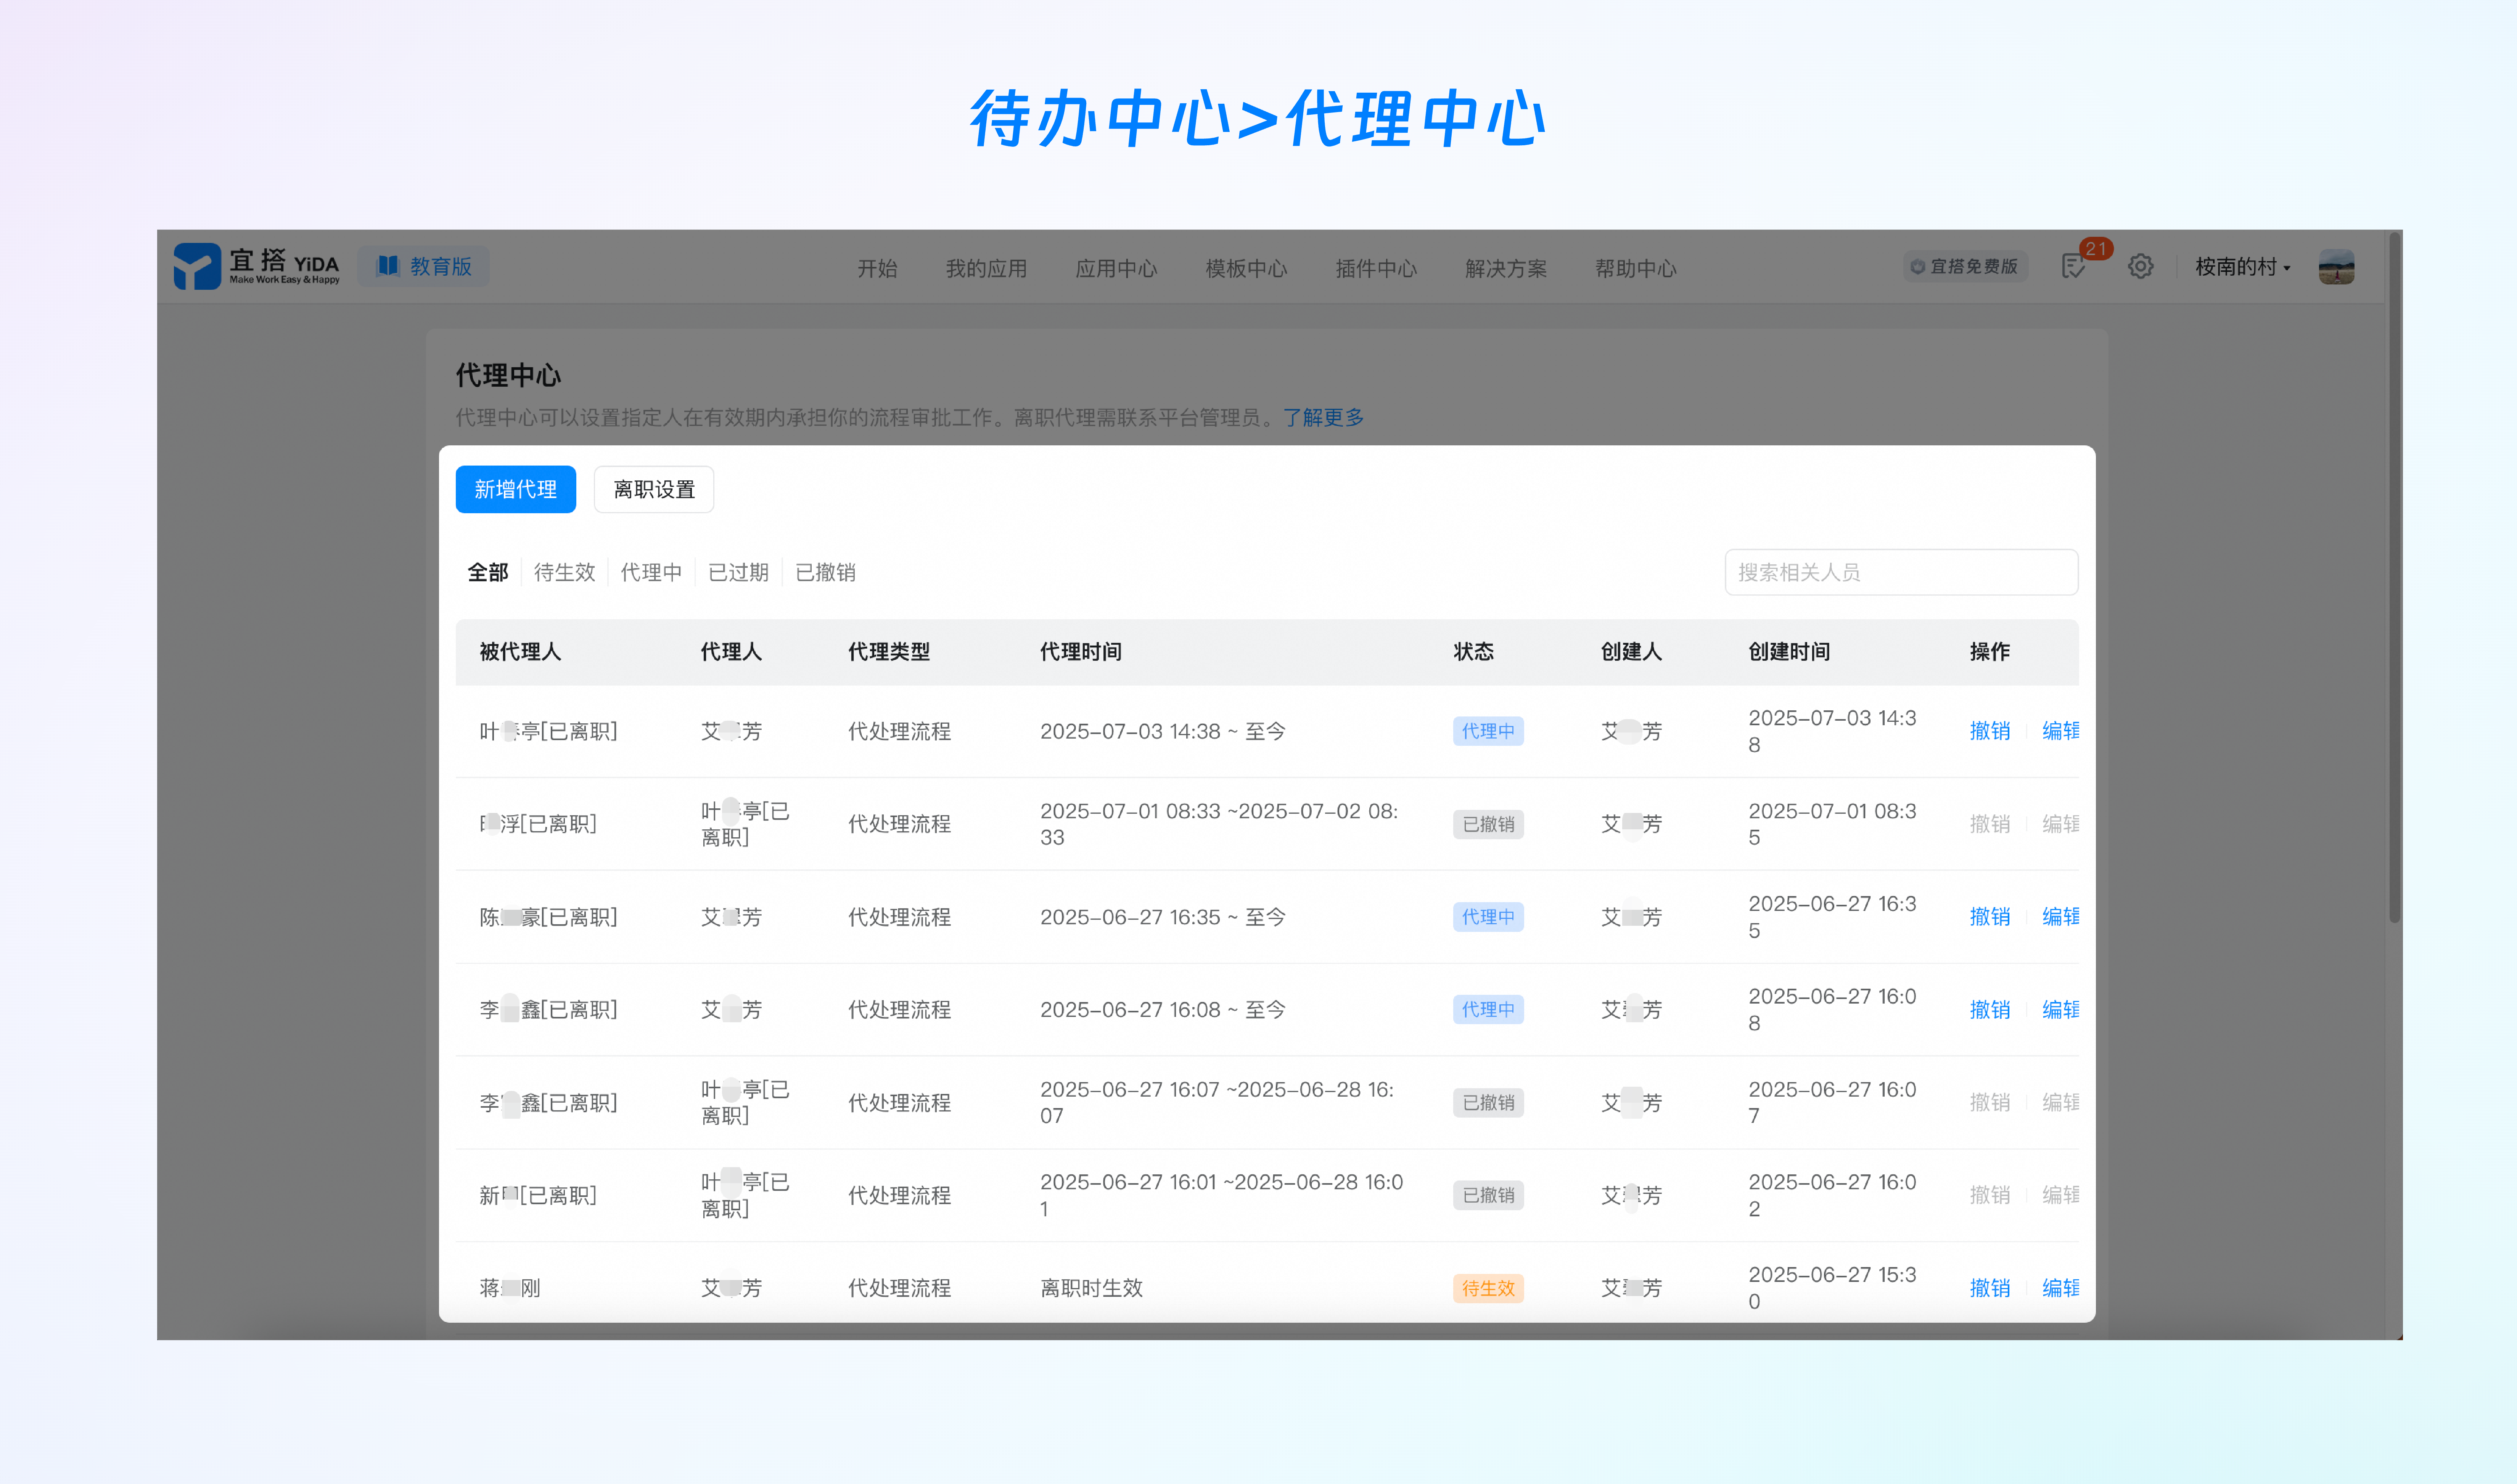This screenshot has height=1484, width=2517.
Task: Click the 离职时生效 cell
Action: click(x=1091, y=1288)
